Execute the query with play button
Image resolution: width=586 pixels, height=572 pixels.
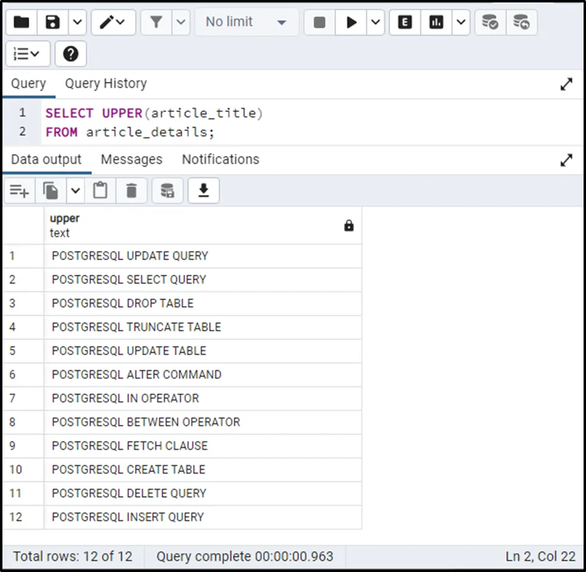point(351,22)
